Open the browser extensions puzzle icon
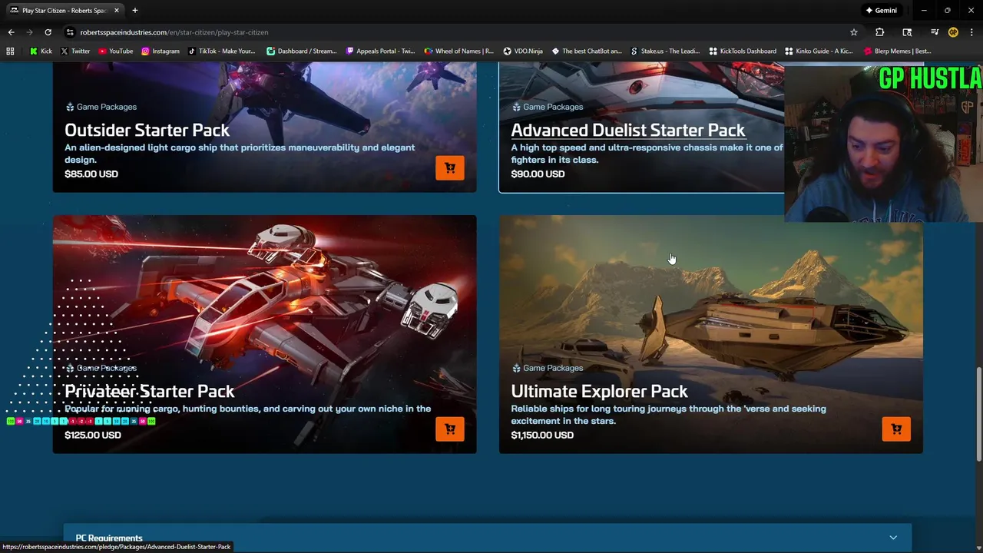 point(879,32)
